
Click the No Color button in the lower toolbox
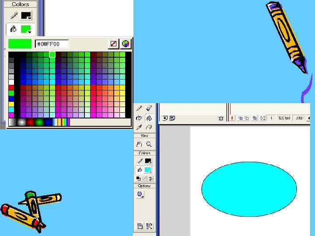pyautogui.click(x=144, y=178)
